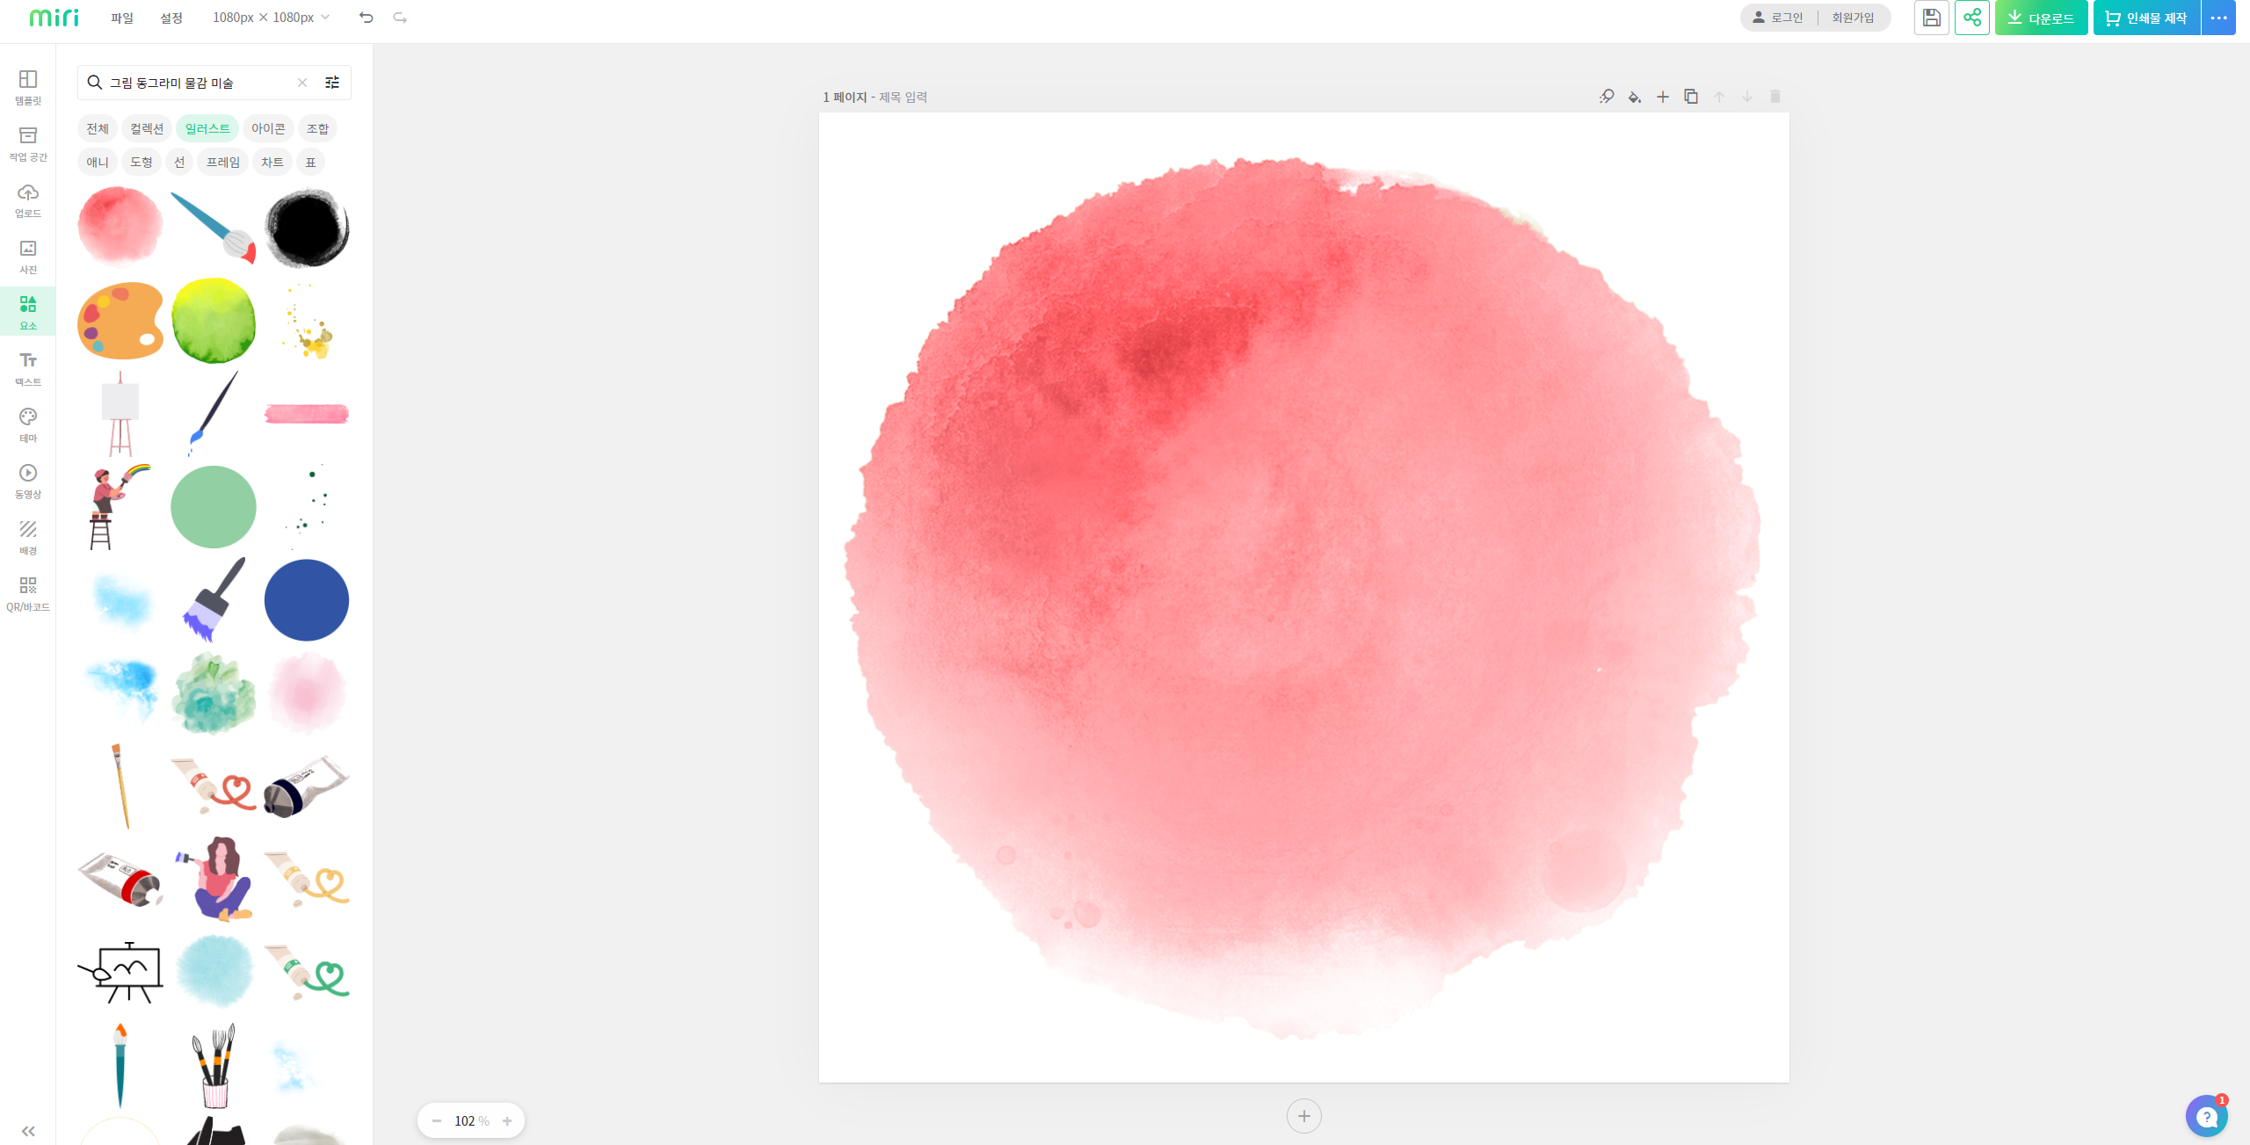Open the Upload (업로드) sidebar panel
The height and width of the screenshot is (1145, 2250).
28,199
